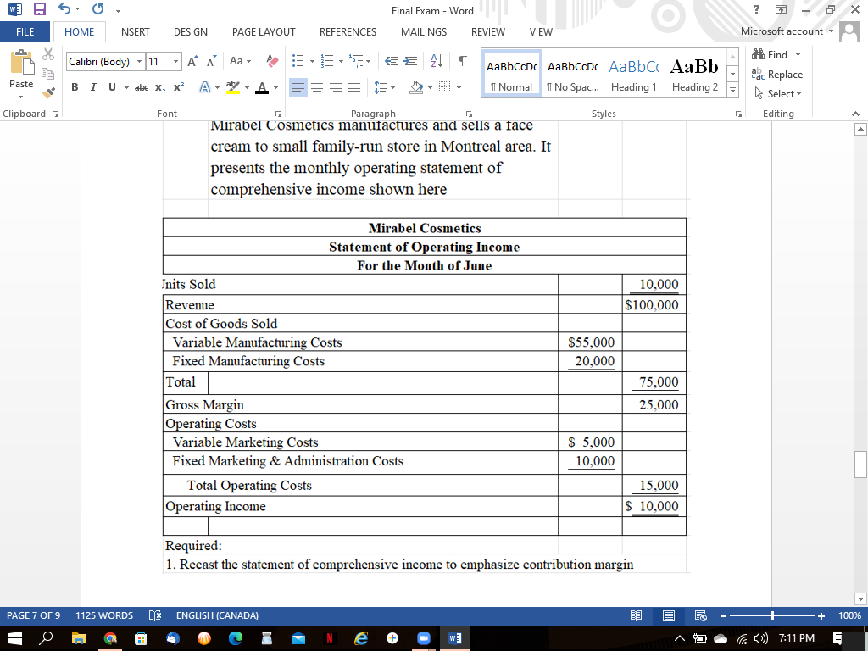Switch to the REVIEW ribbon tab

tap(487, 31)
